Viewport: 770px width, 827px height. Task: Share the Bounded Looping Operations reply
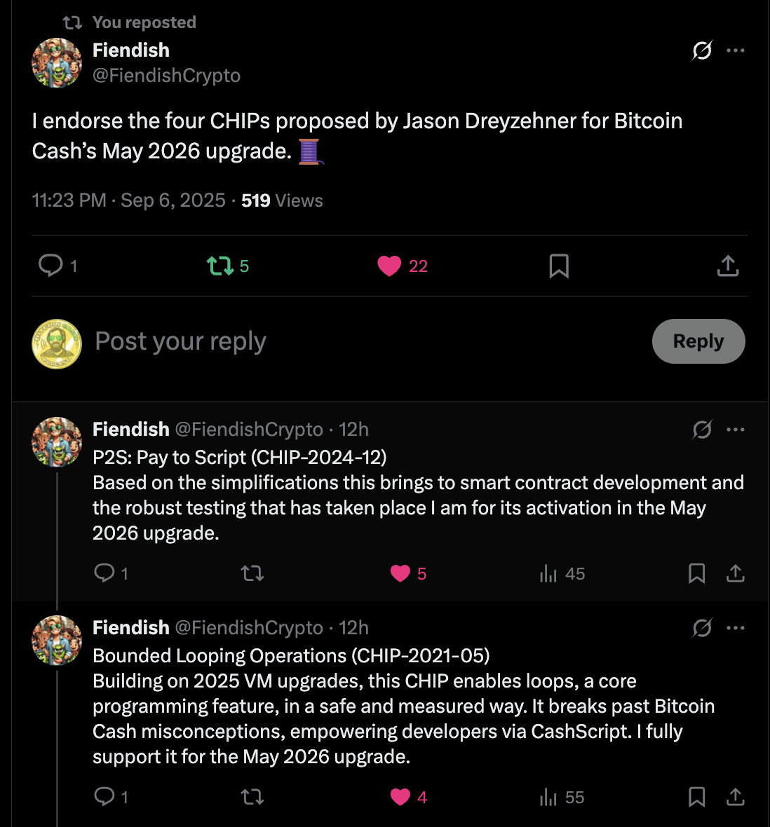pyautogui.click(x=735, y=797)
